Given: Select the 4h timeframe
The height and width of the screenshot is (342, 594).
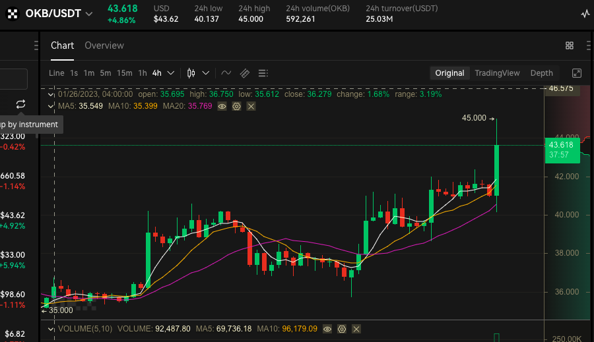Looking at the screenshot, I should click(x=157, y=73).
